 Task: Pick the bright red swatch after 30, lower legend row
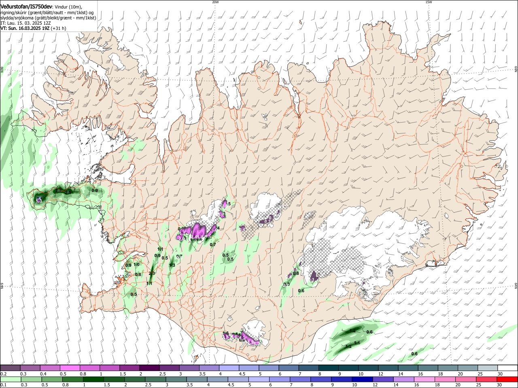507,380
